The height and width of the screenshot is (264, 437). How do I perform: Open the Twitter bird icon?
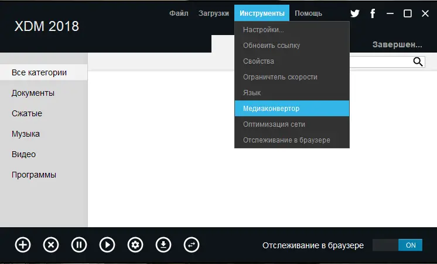[355, 13]
